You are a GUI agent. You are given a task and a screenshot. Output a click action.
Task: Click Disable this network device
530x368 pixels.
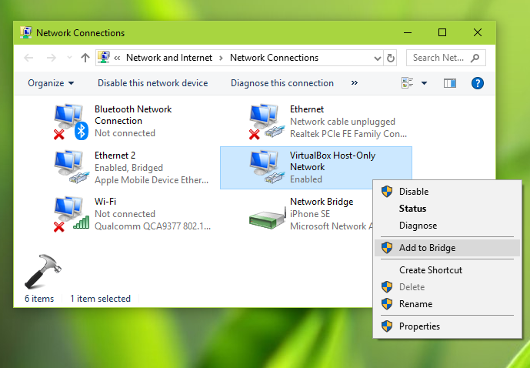(152, 83)
